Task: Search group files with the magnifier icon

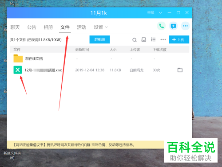Action: pyautogui.click(x=135, y=40)
